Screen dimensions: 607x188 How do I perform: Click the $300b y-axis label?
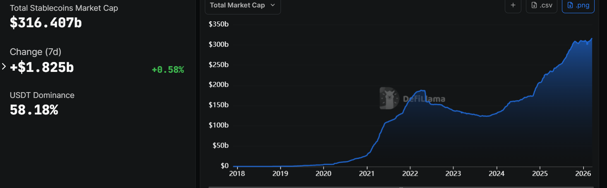click(x=219, y=45)
